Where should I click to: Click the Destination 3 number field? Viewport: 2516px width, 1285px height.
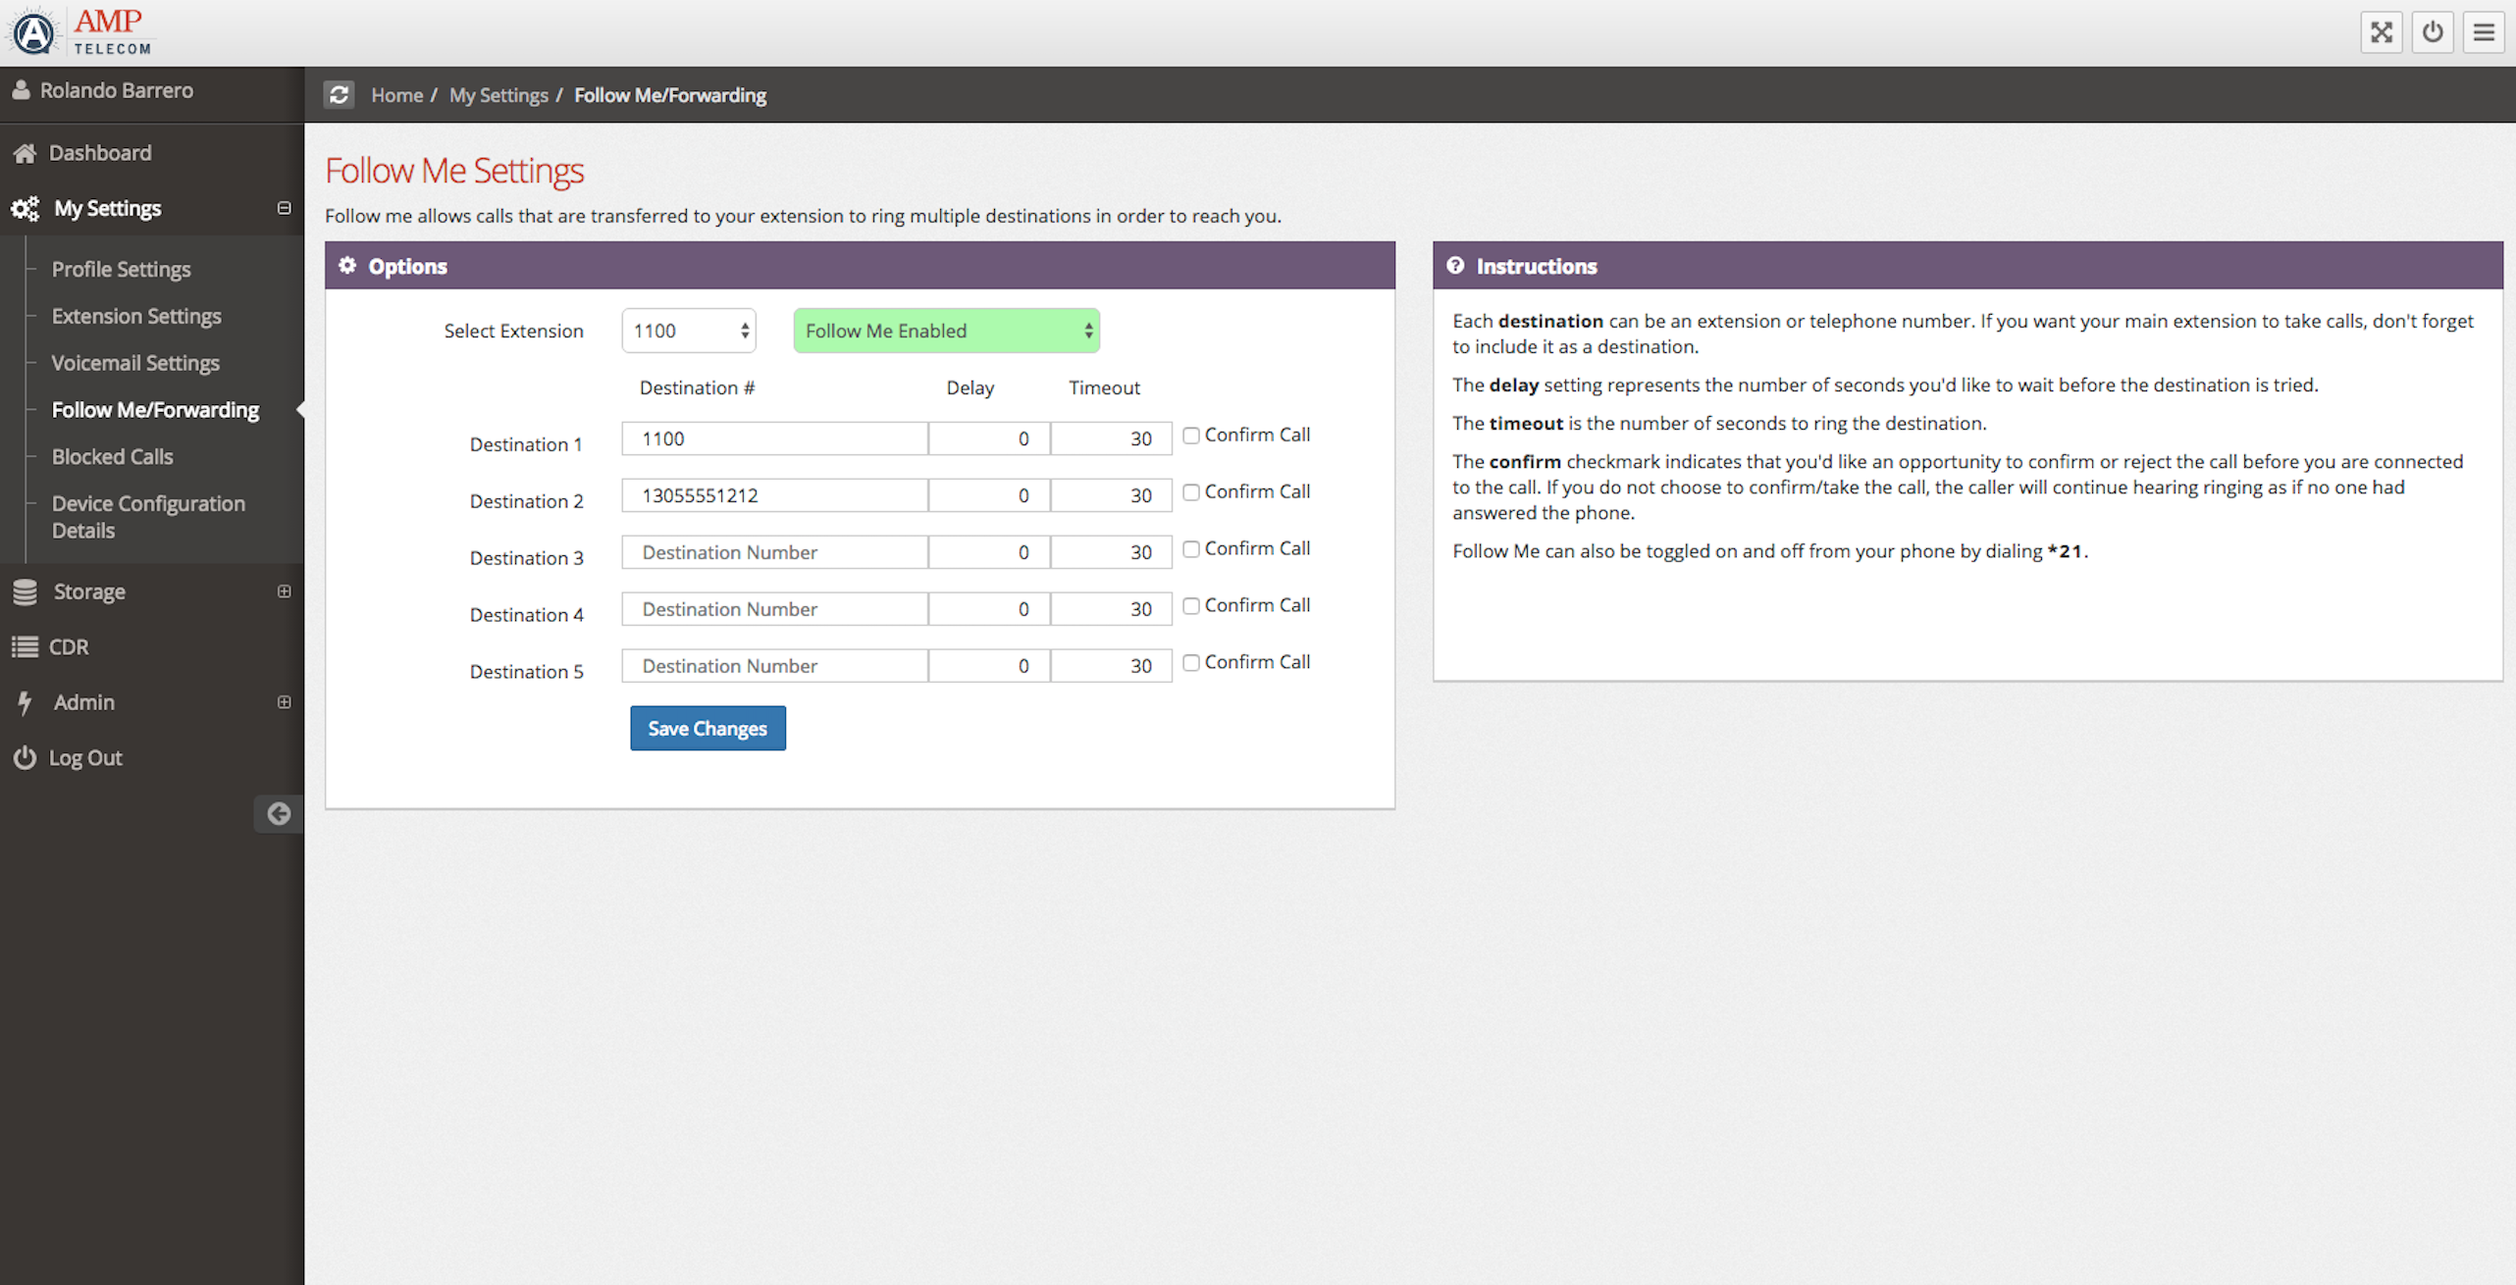tap(774, 552)
